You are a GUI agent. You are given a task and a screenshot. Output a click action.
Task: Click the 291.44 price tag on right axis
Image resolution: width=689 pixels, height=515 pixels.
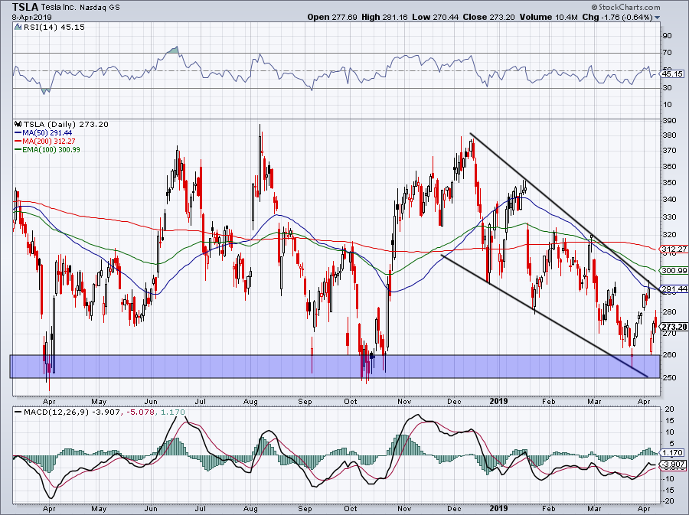(x=674, y=288)
